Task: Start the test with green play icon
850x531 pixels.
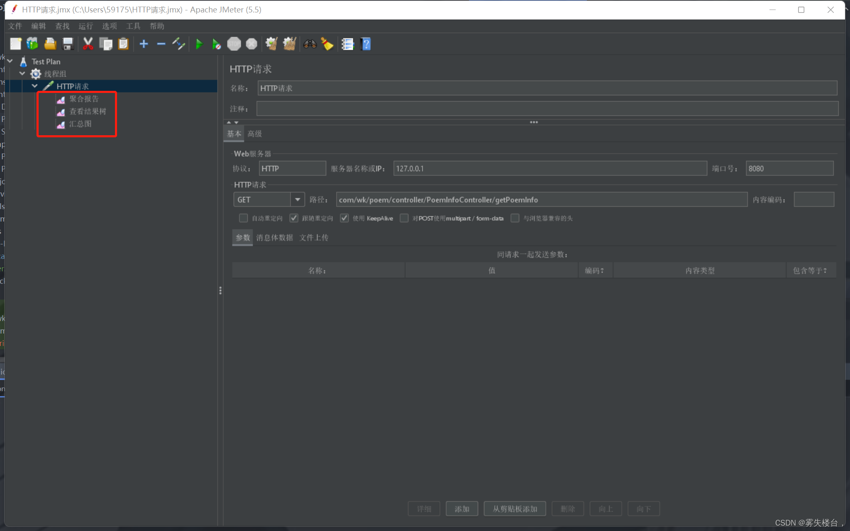Action: pyautogui.click(x=199, y=44)
